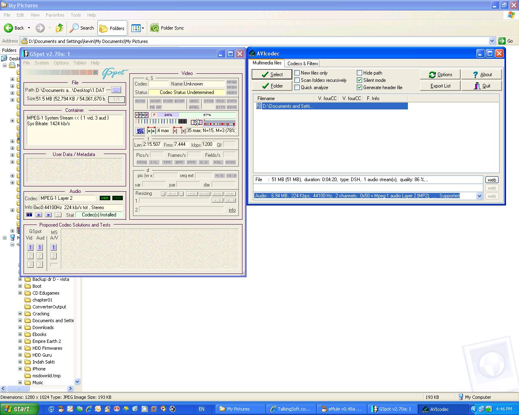Click the Internet Explorer quick launch icon
Screen dimensions: 519x415
88,409
